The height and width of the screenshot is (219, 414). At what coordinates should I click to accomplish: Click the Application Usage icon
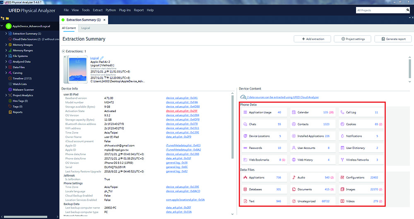[245, 112]
